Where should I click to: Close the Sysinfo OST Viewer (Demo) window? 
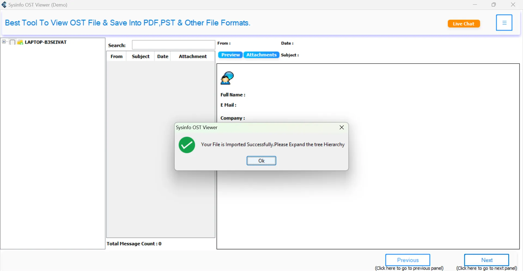(x=513, y=5)
